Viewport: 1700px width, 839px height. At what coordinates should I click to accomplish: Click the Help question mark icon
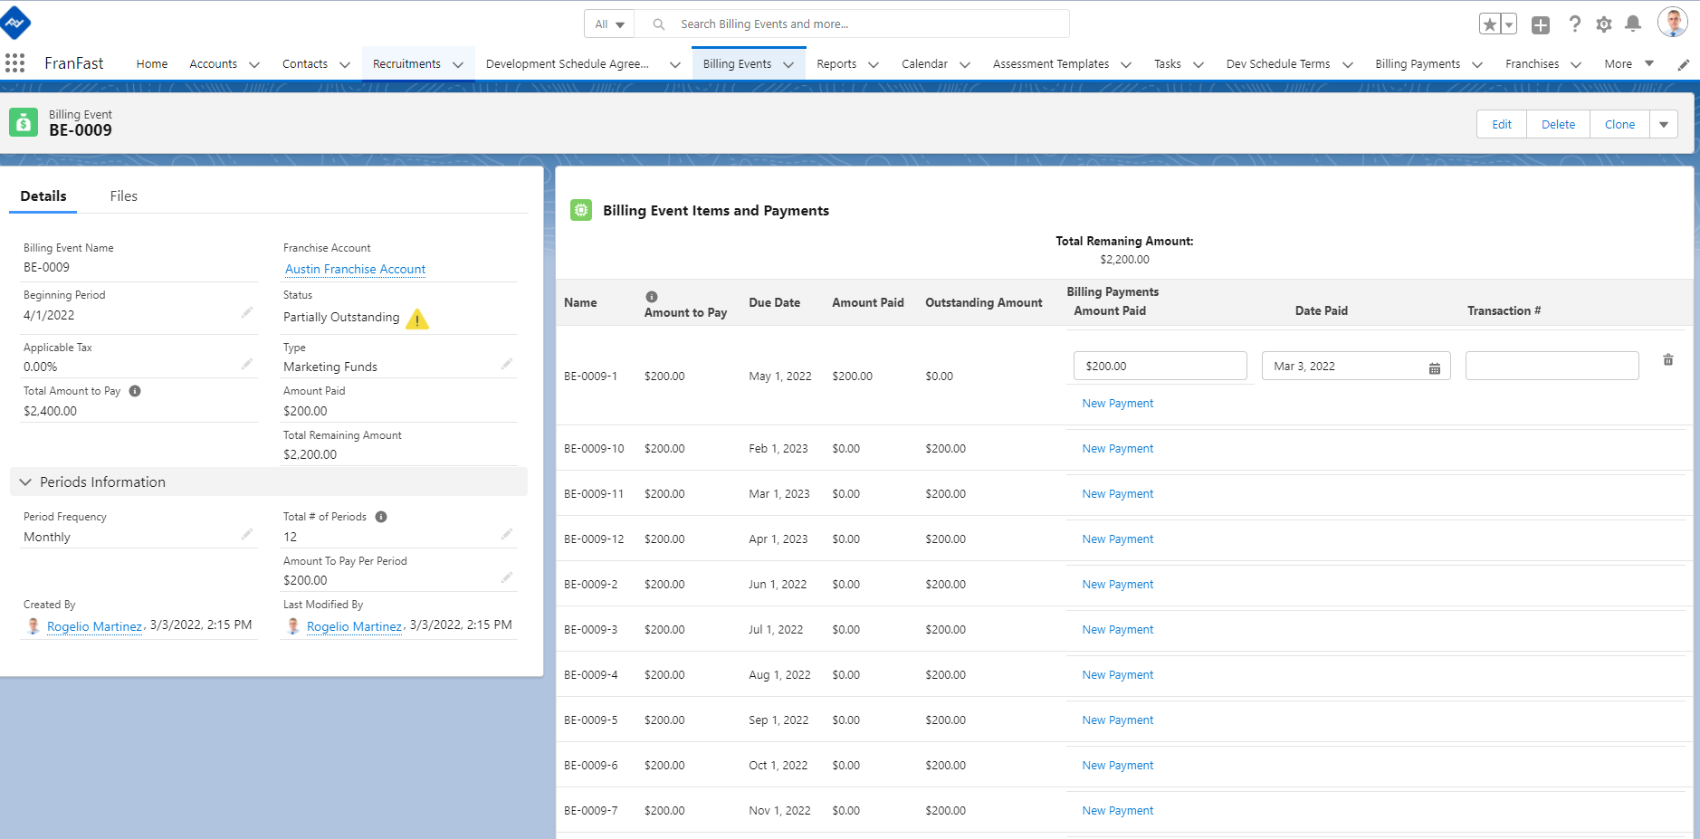[x=1574, y=24]
